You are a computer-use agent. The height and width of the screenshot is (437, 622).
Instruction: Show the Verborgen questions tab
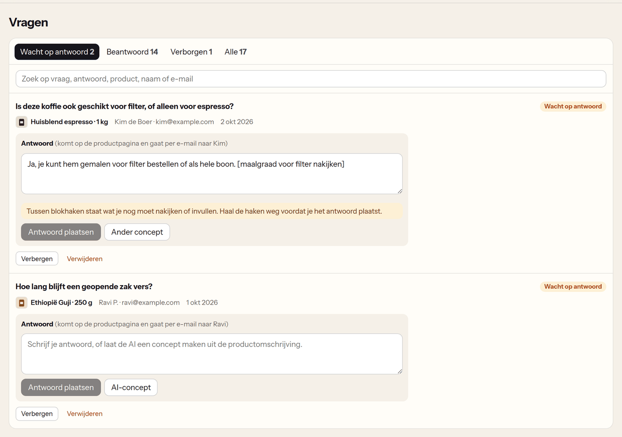[191, 52]
